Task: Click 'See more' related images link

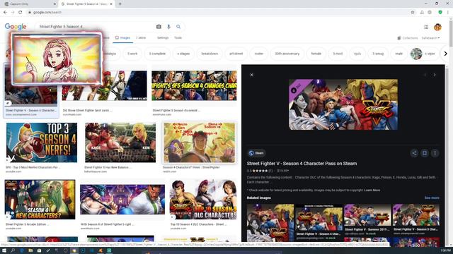Action: point(432,198)
